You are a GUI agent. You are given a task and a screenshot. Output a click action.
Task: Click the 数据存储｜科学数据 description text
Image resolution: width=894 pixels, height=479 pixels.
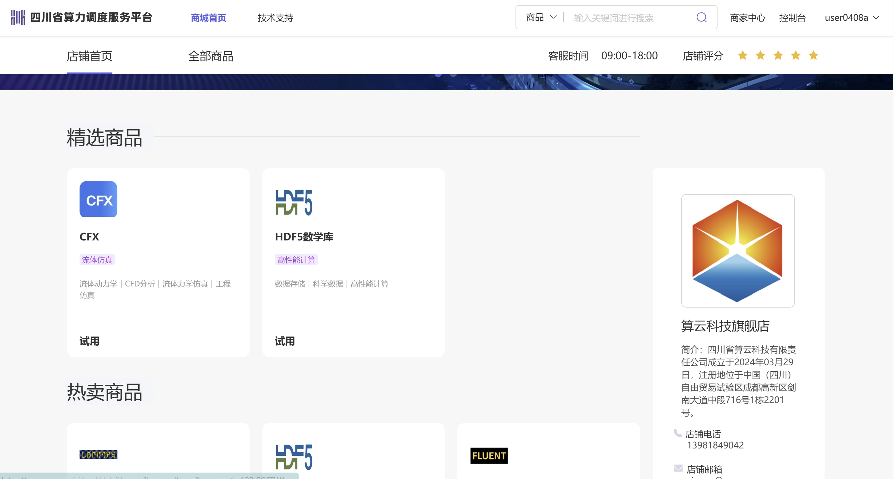[x=331, y=284]
